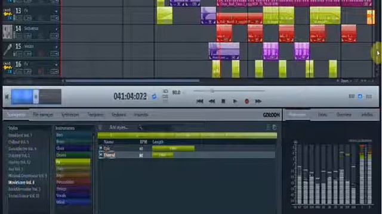Screen dimensions: 382x214
Task: Click the red record button
Action: point(247,101)
